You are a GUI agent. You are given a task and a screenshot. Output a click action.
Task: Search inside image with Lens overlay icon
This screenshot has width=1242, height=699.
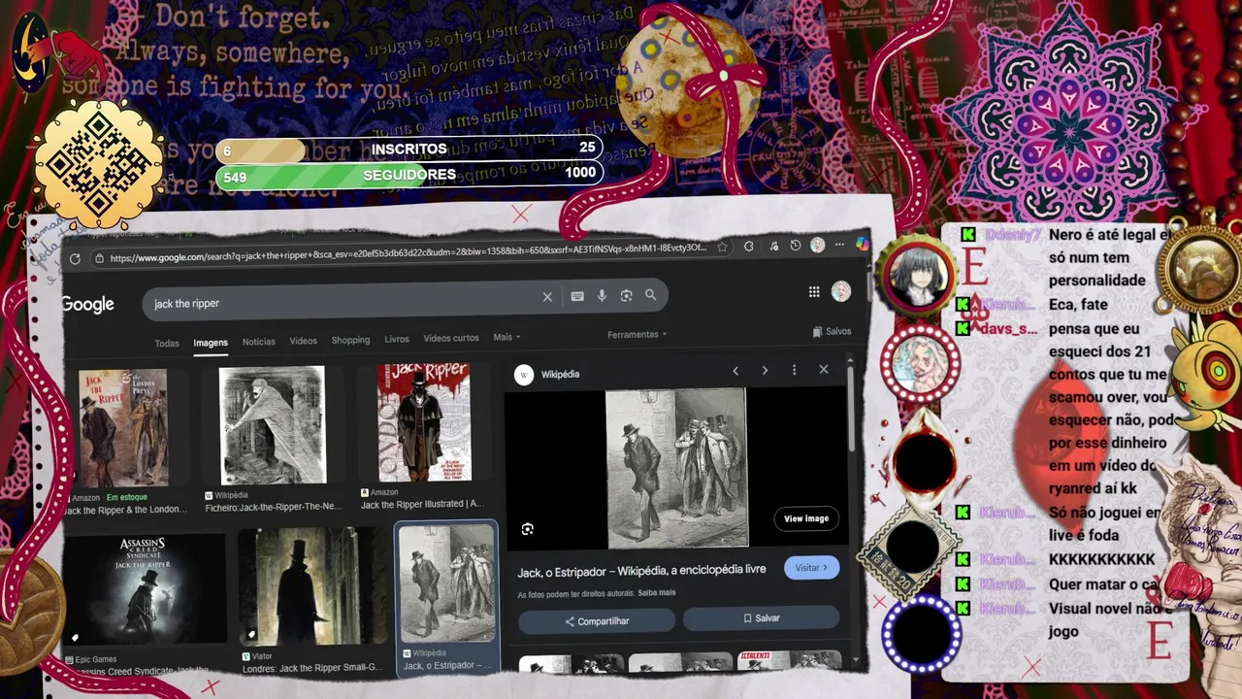(x=527, y=529)
